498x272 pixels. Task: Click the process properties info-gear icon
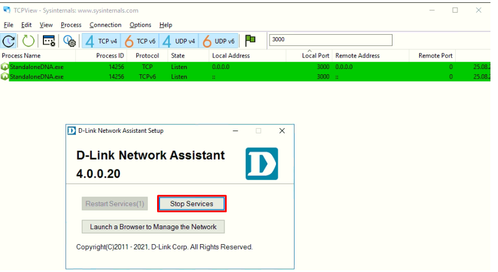69,41
